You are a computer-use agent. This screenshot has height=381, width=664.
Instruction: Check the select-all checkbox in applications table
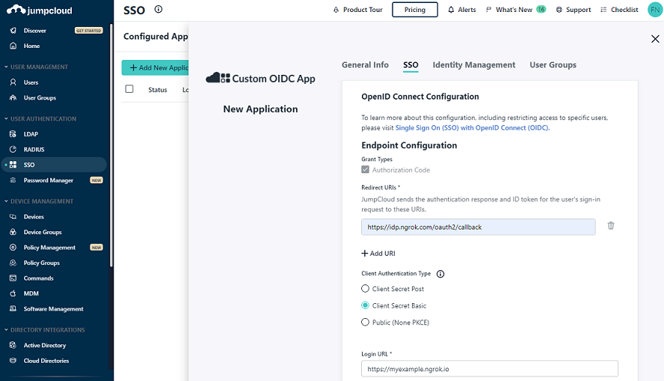(x=129, y=89)
